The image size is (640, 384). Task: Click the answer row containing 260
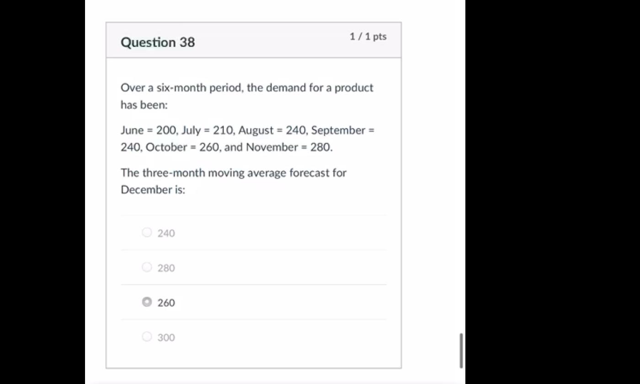click(229, 303)
